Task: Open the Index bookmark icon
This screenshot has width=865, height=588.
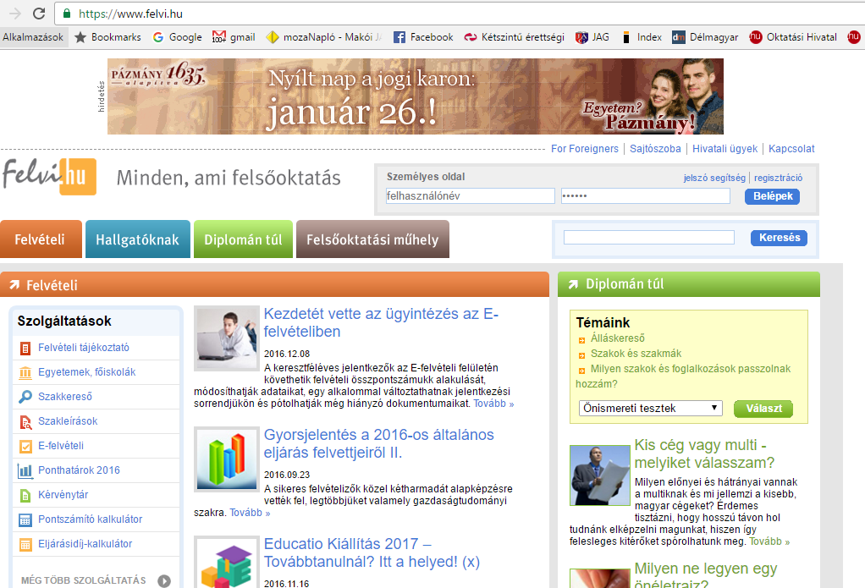Action: point(626,37)
